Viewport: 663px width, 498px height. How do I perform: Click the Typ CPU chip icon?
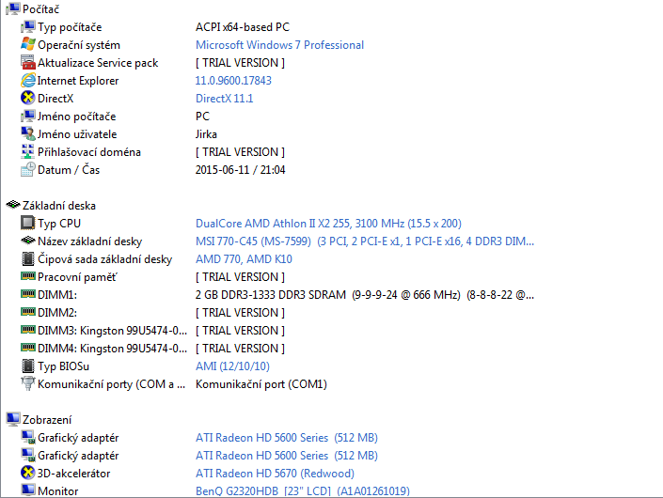click(x=28, y=223)
